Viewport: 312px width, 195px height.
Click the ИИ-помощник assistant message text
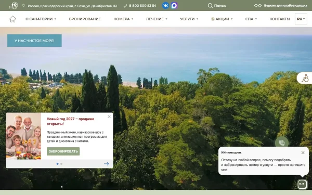coord(263,165)
